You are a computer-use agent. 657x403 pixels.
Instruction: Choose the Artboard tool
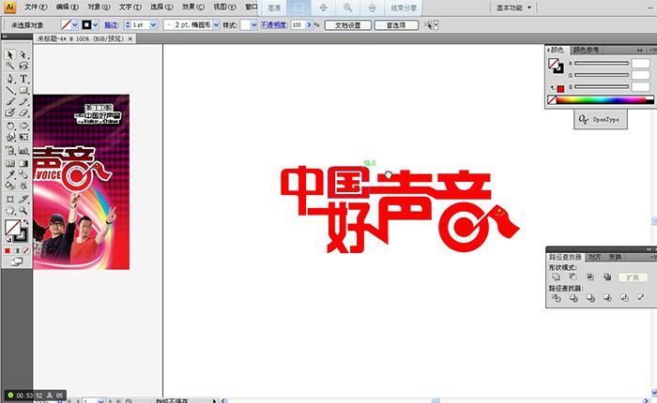[x=10, y=200]
